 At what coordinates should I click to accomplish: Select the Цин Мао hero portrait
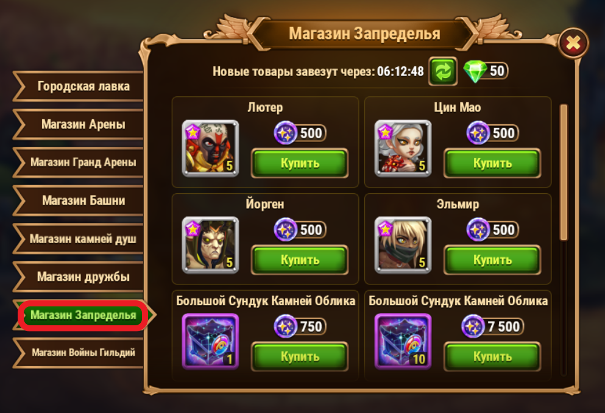click(x=403, y=148)
